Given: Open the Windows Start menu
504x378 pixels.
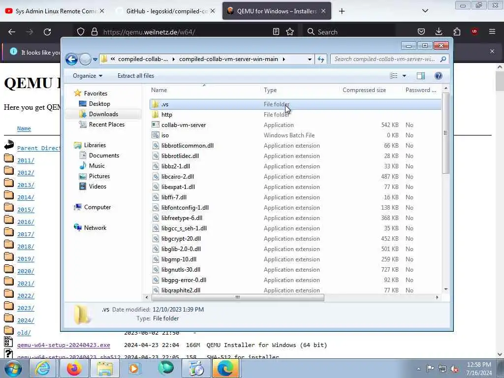Looking at the screenshot, I should tap(13, 369).
